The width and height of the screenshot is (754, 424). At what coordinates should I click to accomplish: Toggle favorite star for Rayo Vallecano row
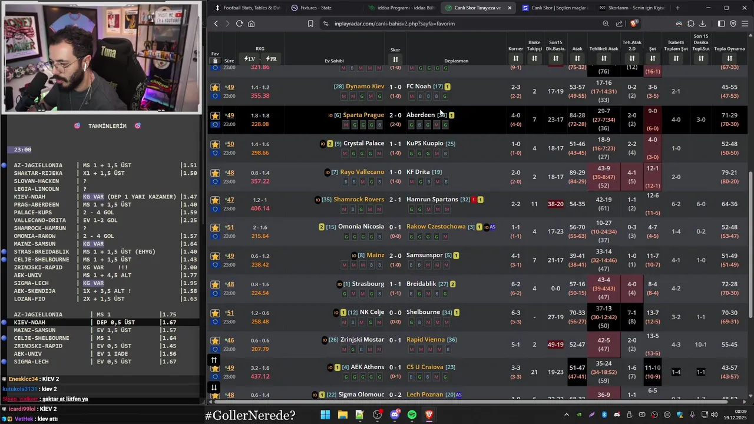tap(215, 173)
